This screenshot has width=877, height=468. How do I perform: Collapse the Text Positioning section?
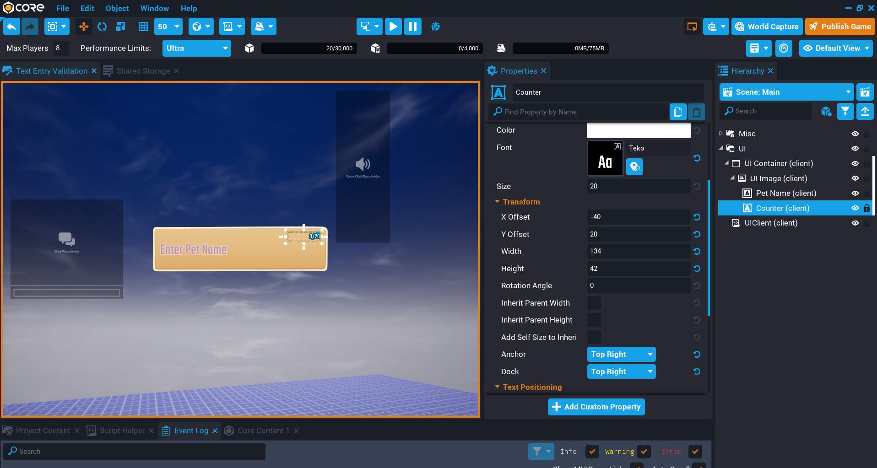498,387
